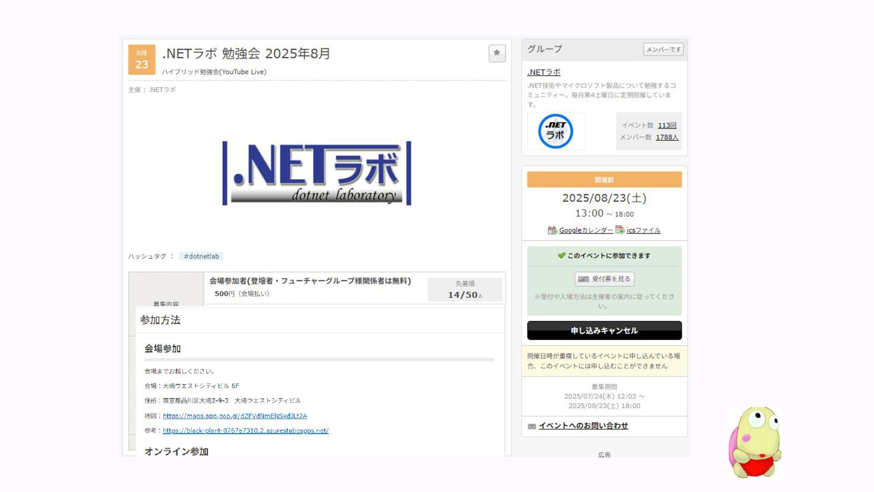Click the ticket icon on the 受付票を見る button
Screen dimensions: 874x492
584,279
